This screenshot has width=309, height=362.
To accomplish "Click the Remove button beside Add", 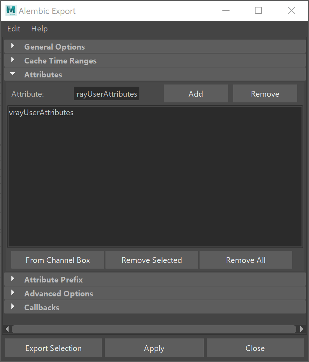I will pyautogui.click(x=265, y=93).
